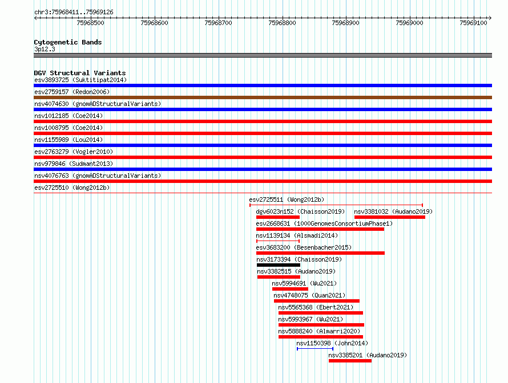Click the red nsv5993967 variant bar
The height and width of the screenshot is (383, 508).
click(321, 325)
